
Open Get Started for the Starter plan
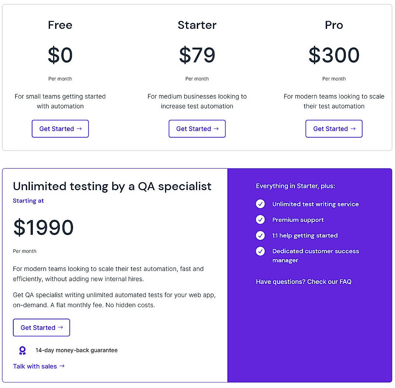(197, 128)
